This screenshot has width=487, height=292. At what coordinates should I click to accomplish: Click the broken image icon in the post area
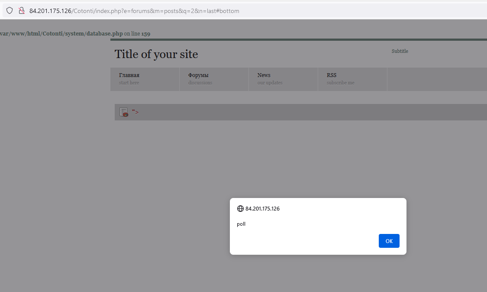coord(123,111)
